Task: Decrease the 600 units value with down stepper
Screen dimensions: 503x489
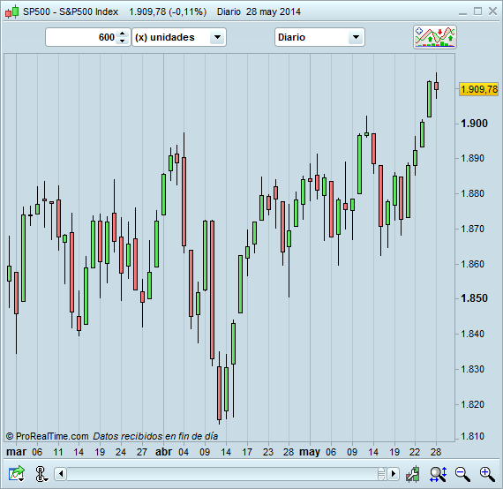Action: coord(123,41)
